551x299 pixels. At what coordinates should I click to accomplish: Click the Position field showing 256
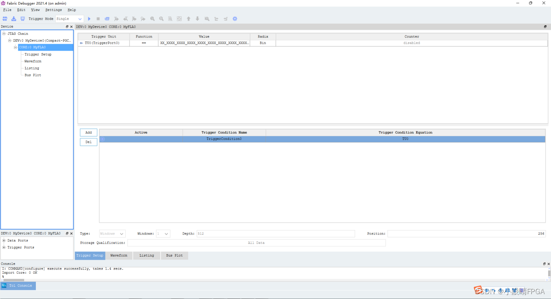tap(466, 234)
